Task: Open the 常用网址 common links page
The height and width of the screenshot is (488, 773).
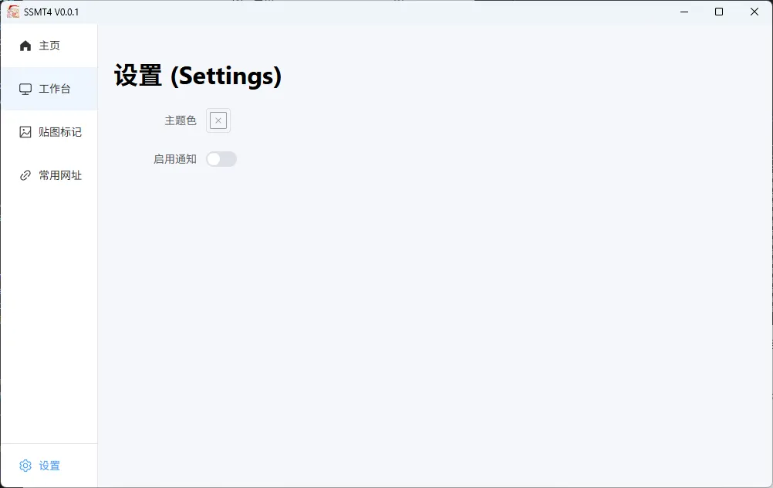Action: [60, 175]
